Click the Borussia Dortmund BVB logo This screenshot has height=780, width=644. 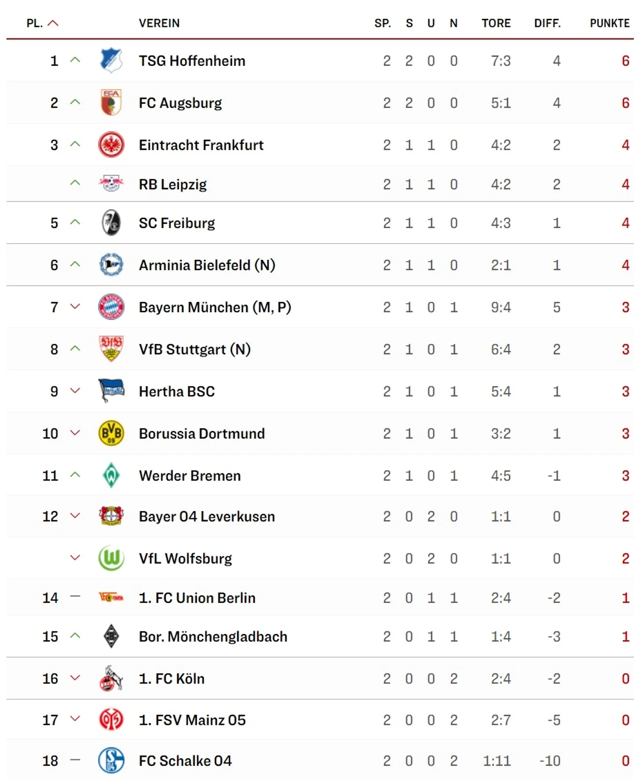(x=111, y=433)
